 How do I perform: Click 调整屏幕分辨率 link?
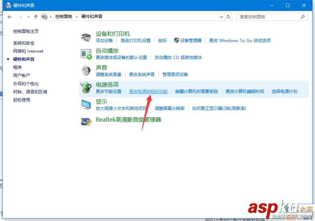(x=170, y=108)
